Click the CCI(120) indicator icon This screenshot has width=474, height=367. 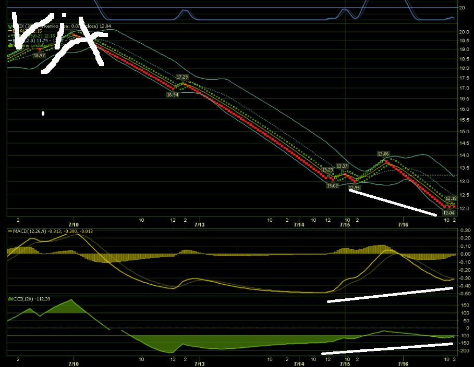point(10,299)
